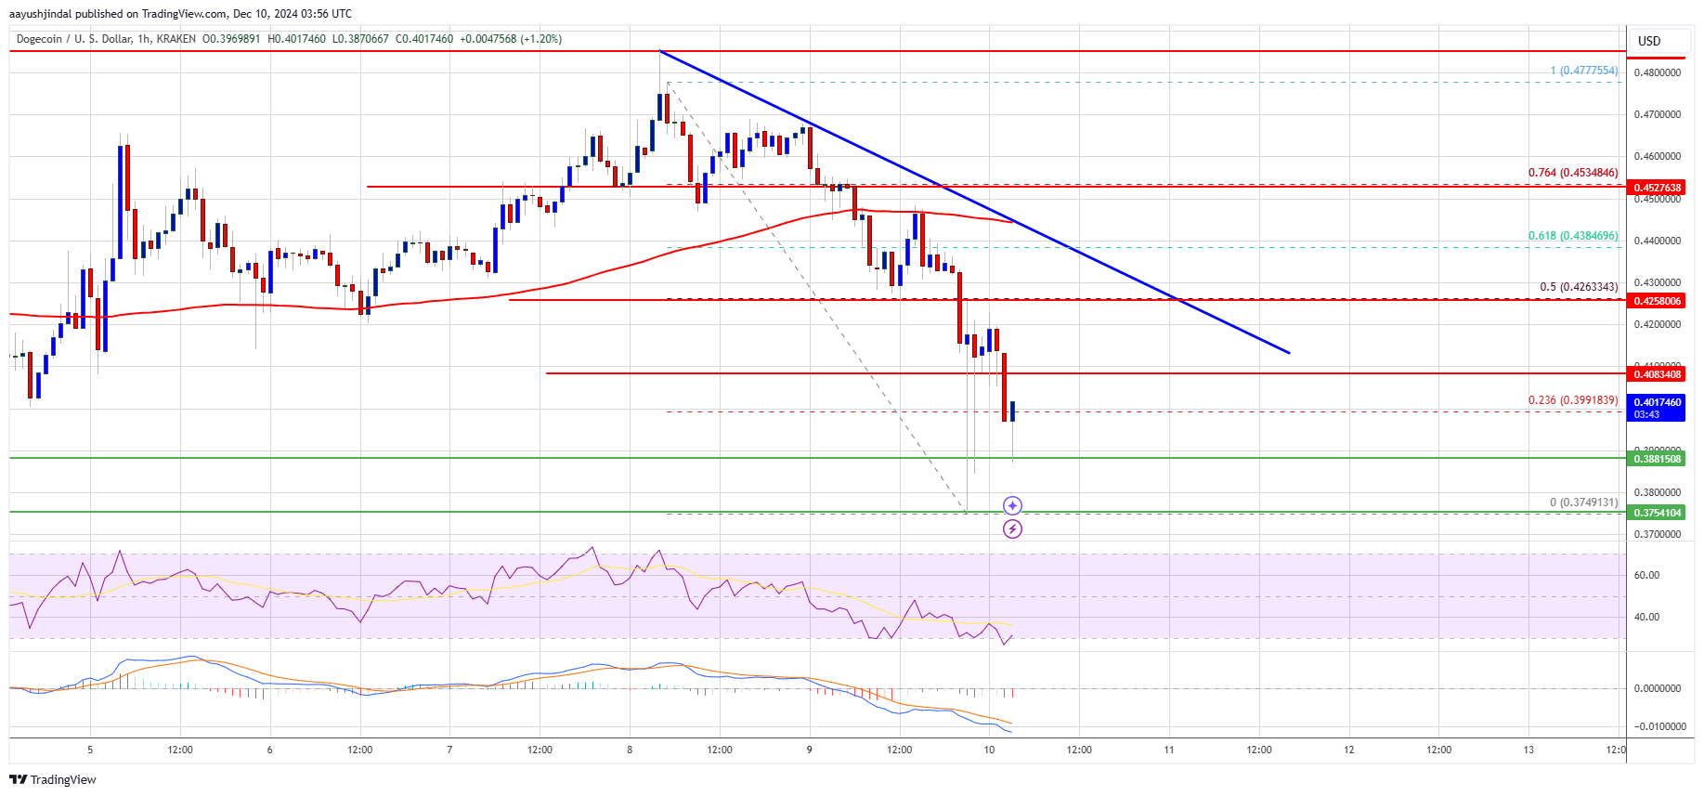Click the 0.236 Fibonacci level label
The image size is (1704, 796).
pos(1573,400)
